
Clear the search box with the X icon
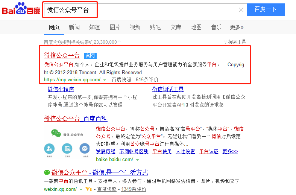(241, 10)
